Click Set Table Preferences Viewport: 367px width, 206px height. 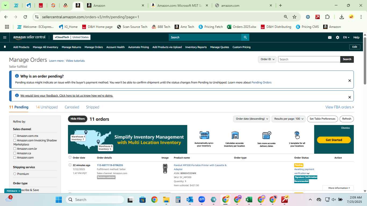coord(322,119)
